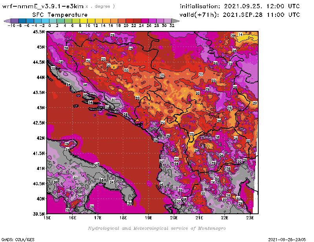Click the -2 legend tick label
The image size is (314, 242).
tap(42, 25)
